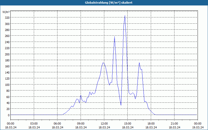Screen dimensions: 208x130
Task: Click the 06:00 time axis label
Action: 57,124
